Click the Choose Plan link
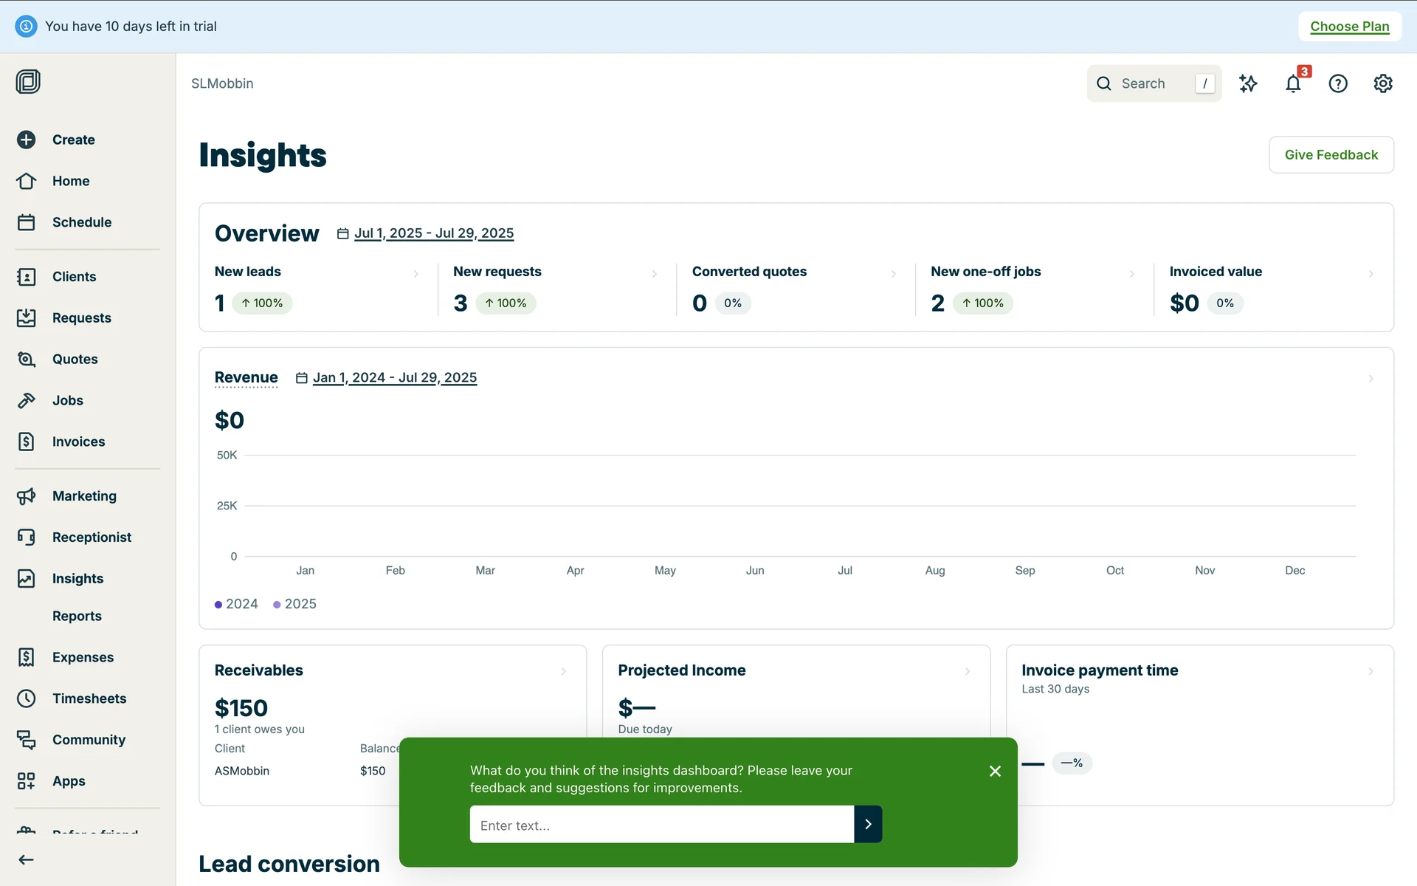This screenshot has height=886, width=1417. point(1349,27)
